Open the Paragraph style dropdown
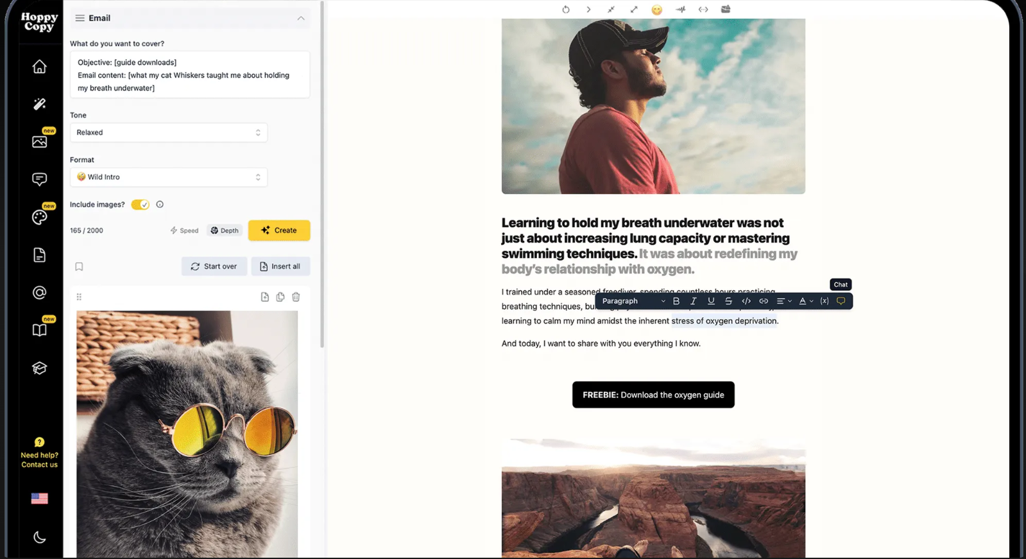1026x559 pixels. coord(633,301)
